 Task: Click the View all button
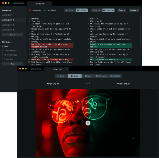pyautogui.click(x=13, y=35)
